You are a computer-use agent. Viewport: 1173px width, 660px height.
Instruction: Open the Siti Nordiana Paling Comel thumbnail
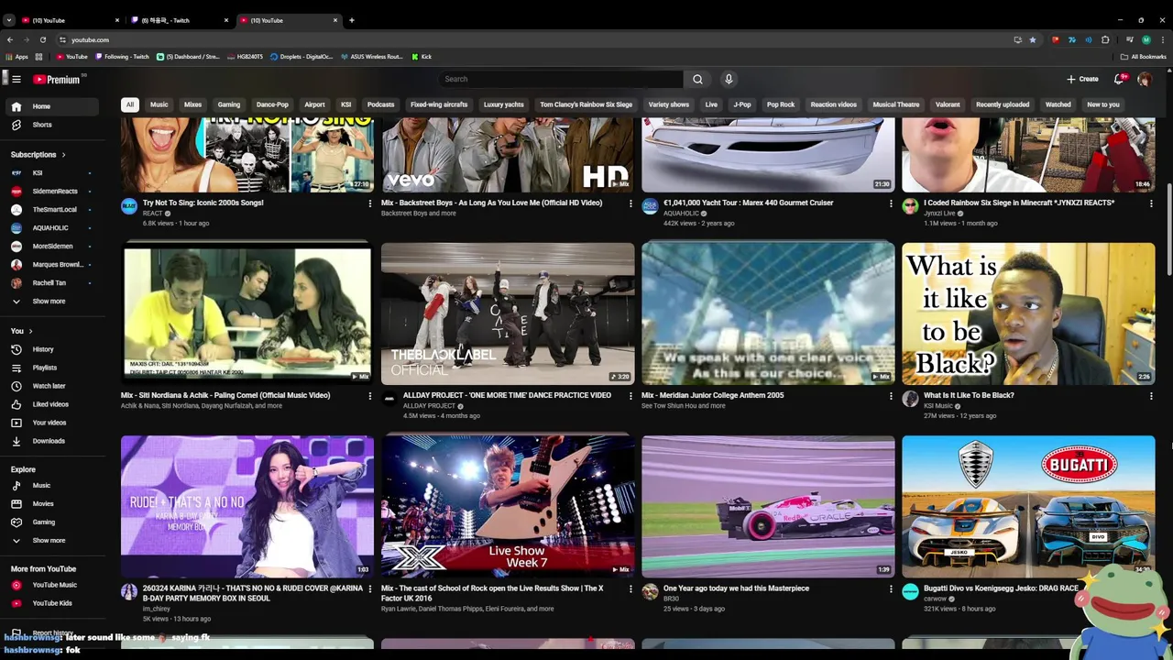(x=247, y=313)
